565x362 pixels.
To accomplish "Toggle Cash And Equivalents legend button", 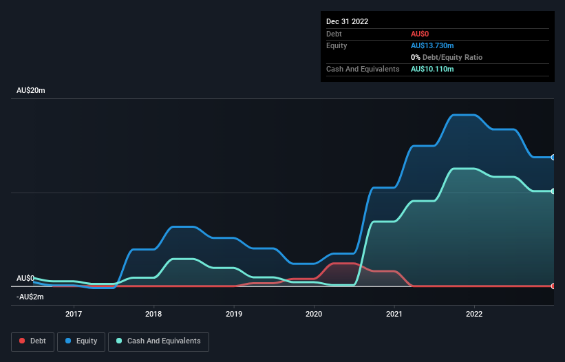I will point(158,341).
